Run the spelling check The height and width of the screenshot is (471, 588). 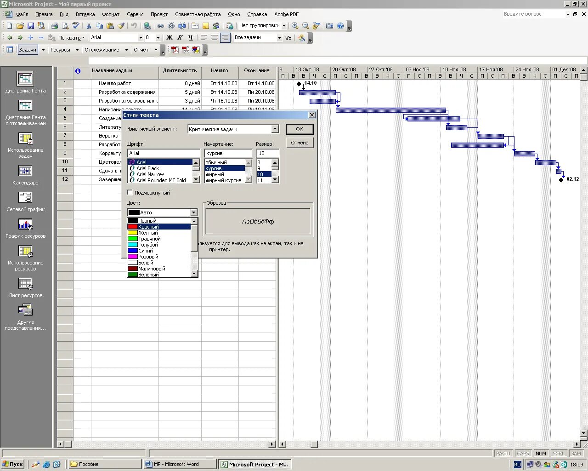coord(76,26)
